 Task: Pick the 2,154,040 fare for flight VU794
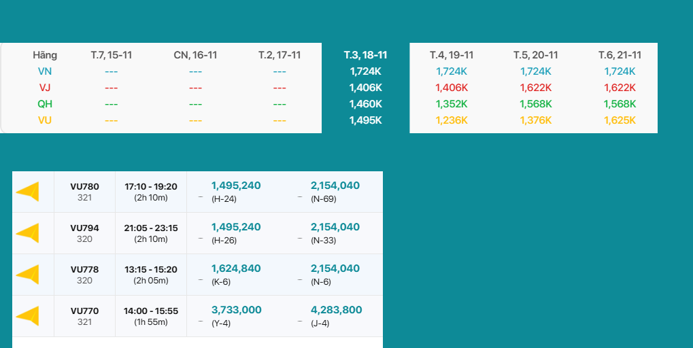pyautogui.click(x=335, y=227)
